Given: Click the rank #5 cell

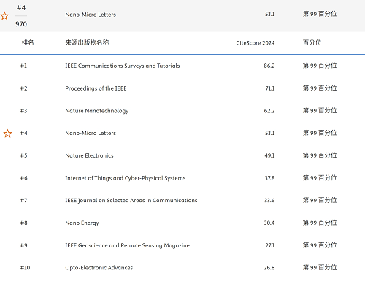Looking at the screenshot, I should pos(24,155).
